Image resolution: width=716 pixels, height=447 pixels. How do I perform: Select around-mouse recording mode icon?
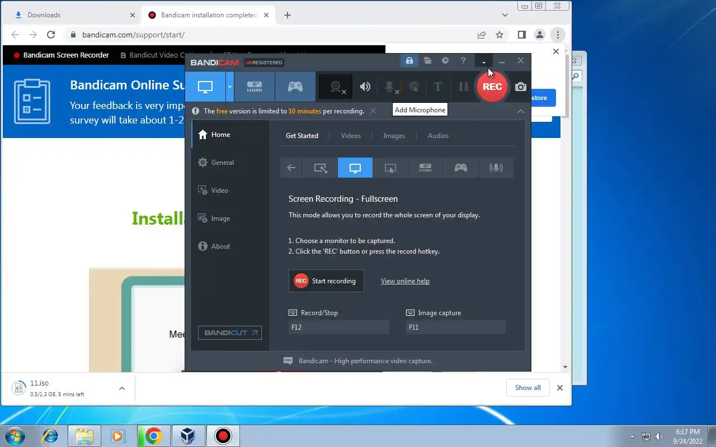(x=390, y=168)
